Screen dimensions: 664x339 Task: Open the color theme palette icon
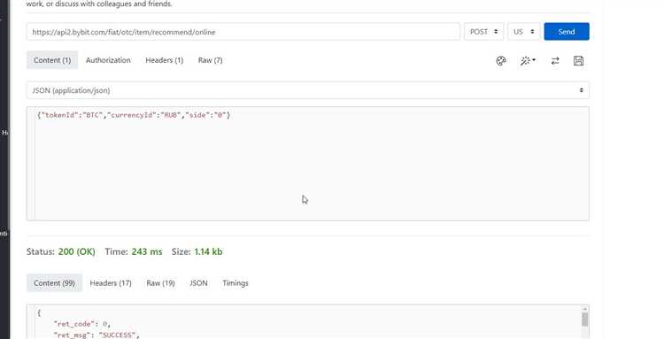(501, 61)
